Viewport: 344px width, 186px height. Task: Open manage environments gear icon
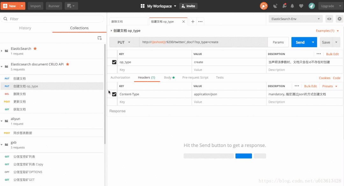coord(340,19)
